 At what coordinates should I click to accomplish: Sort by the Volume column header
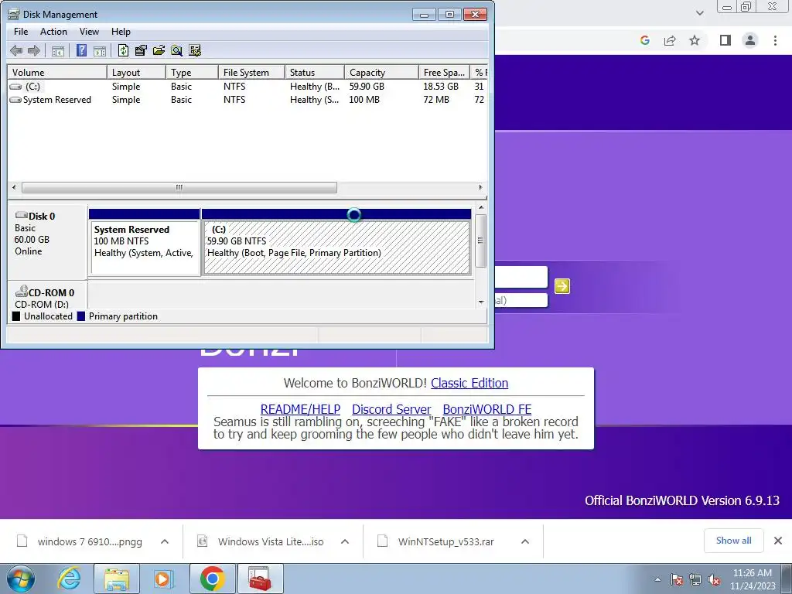click(57, 72)
